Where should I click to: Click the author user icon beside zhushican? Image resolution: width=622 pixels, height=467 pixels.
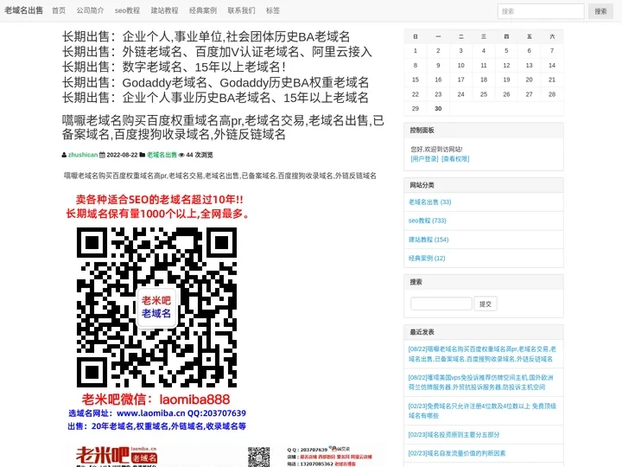[x=64, y=155]
